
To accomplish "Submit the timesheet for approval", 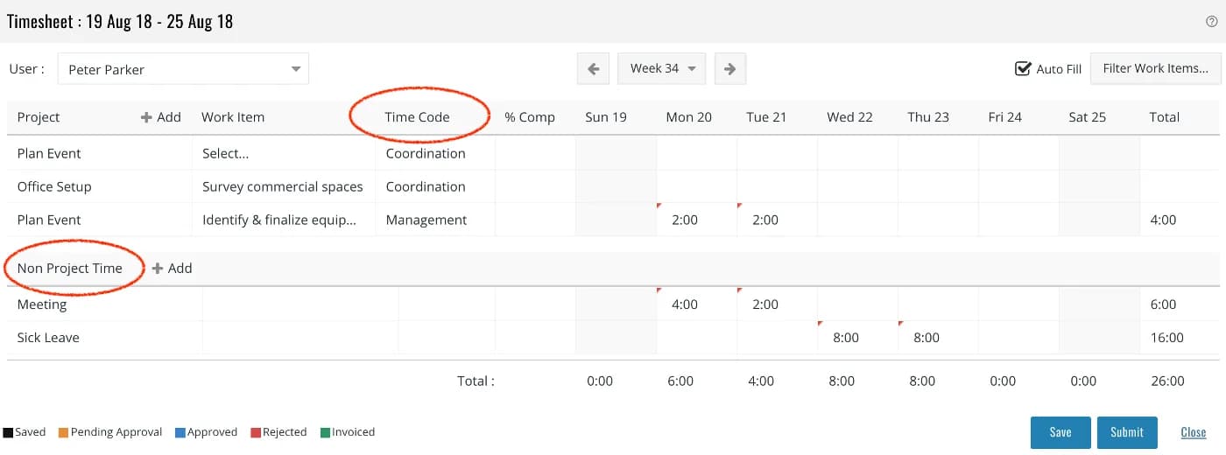I will 1127,432.
